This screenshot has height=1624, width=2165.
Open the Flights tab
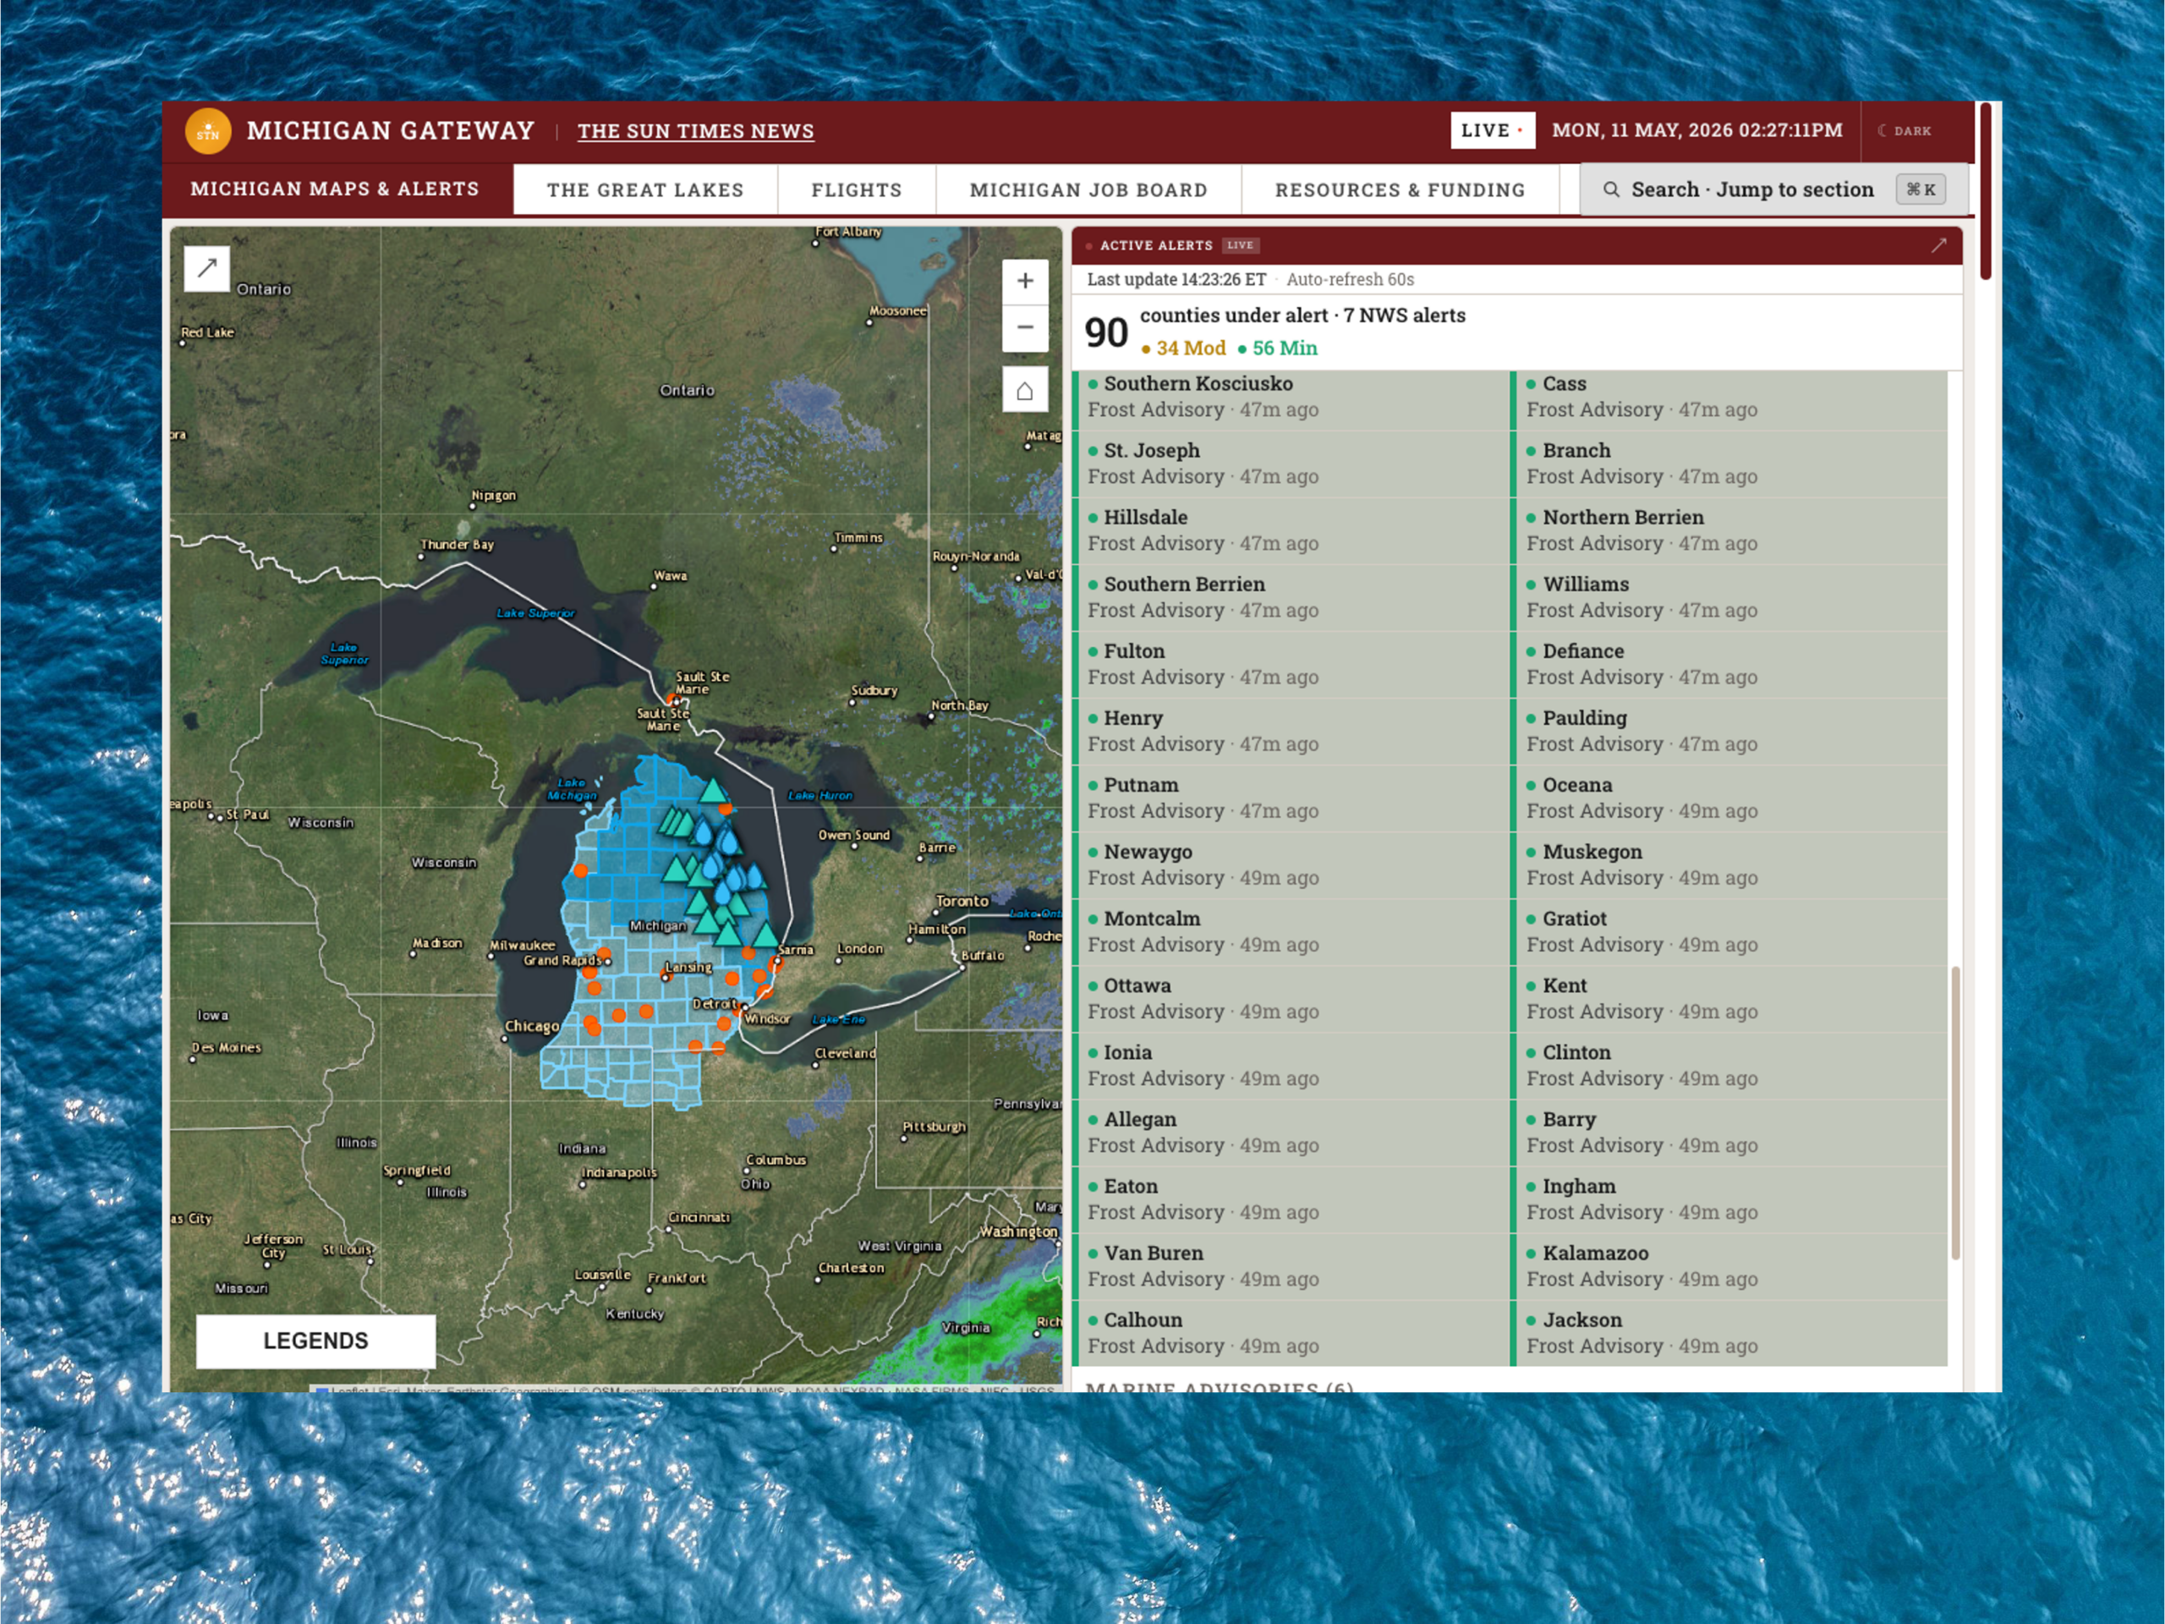pos(857,190)
